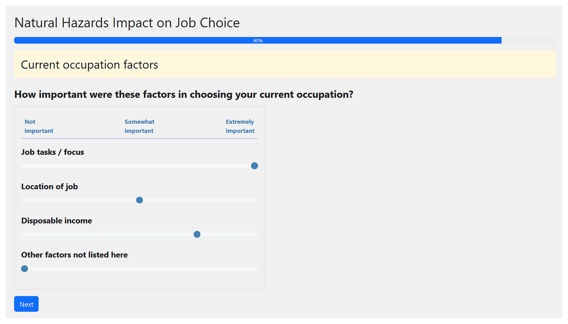Click the 90% survey progress bar
Screen dimensions: 568x324
(258, 40)
